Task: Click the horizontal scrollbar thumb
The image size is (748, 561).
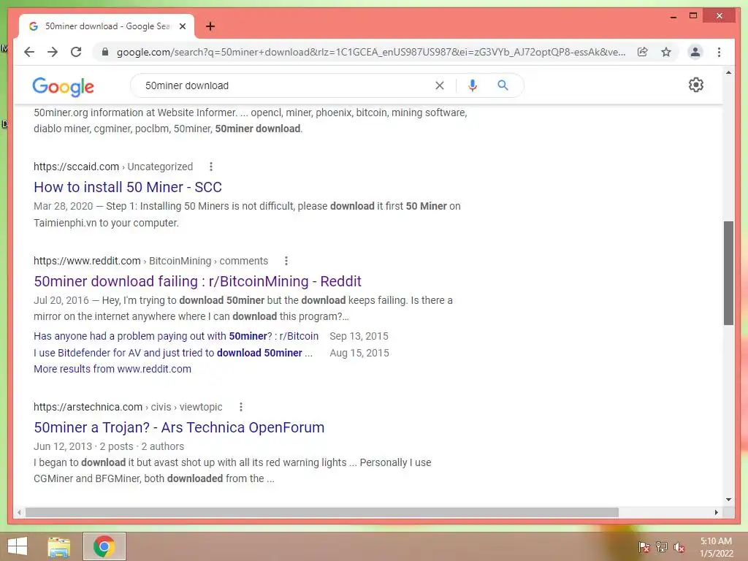Action: click(x=322, y=512)
